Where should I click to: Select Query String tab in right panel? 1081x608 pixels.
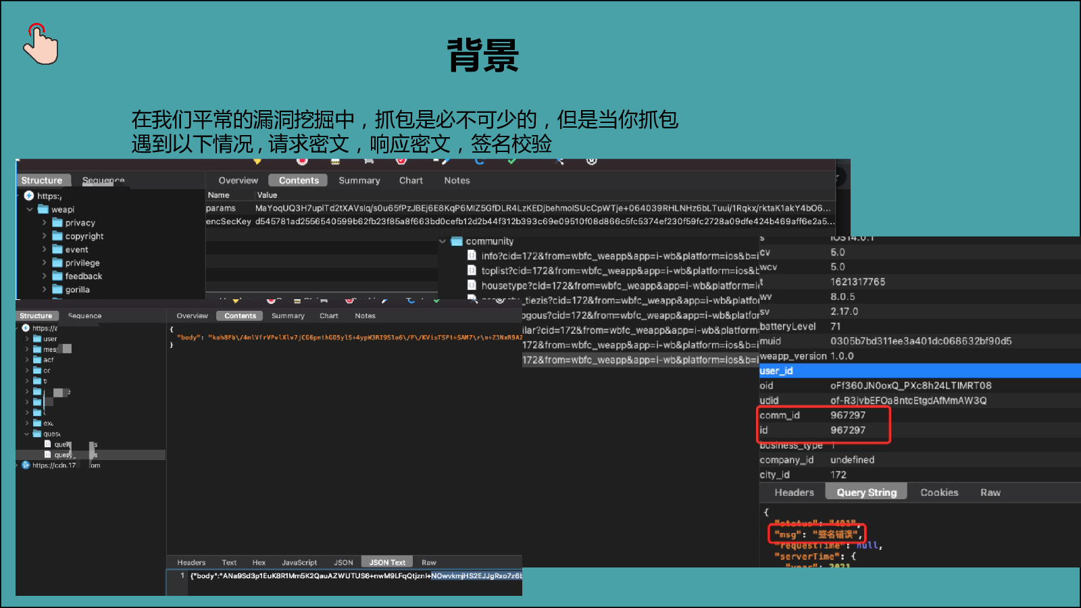click(x=866, y=492)
